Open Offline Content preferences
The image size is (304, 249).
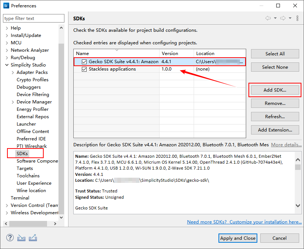[33, 132]
